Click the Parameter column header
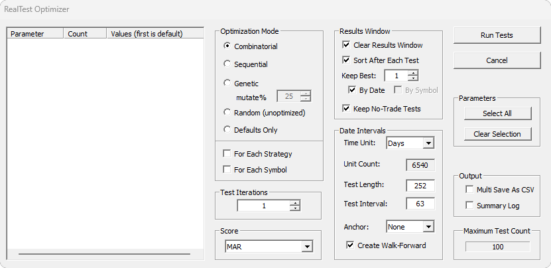Image resolution: width=551 pixels, height=268 pixels. click(36, 33)
